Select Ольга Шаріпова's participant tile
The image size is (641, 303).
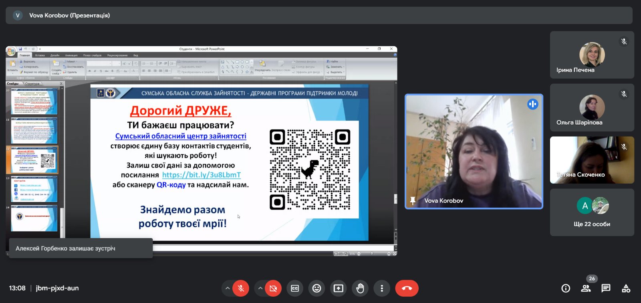click(592, 107)
